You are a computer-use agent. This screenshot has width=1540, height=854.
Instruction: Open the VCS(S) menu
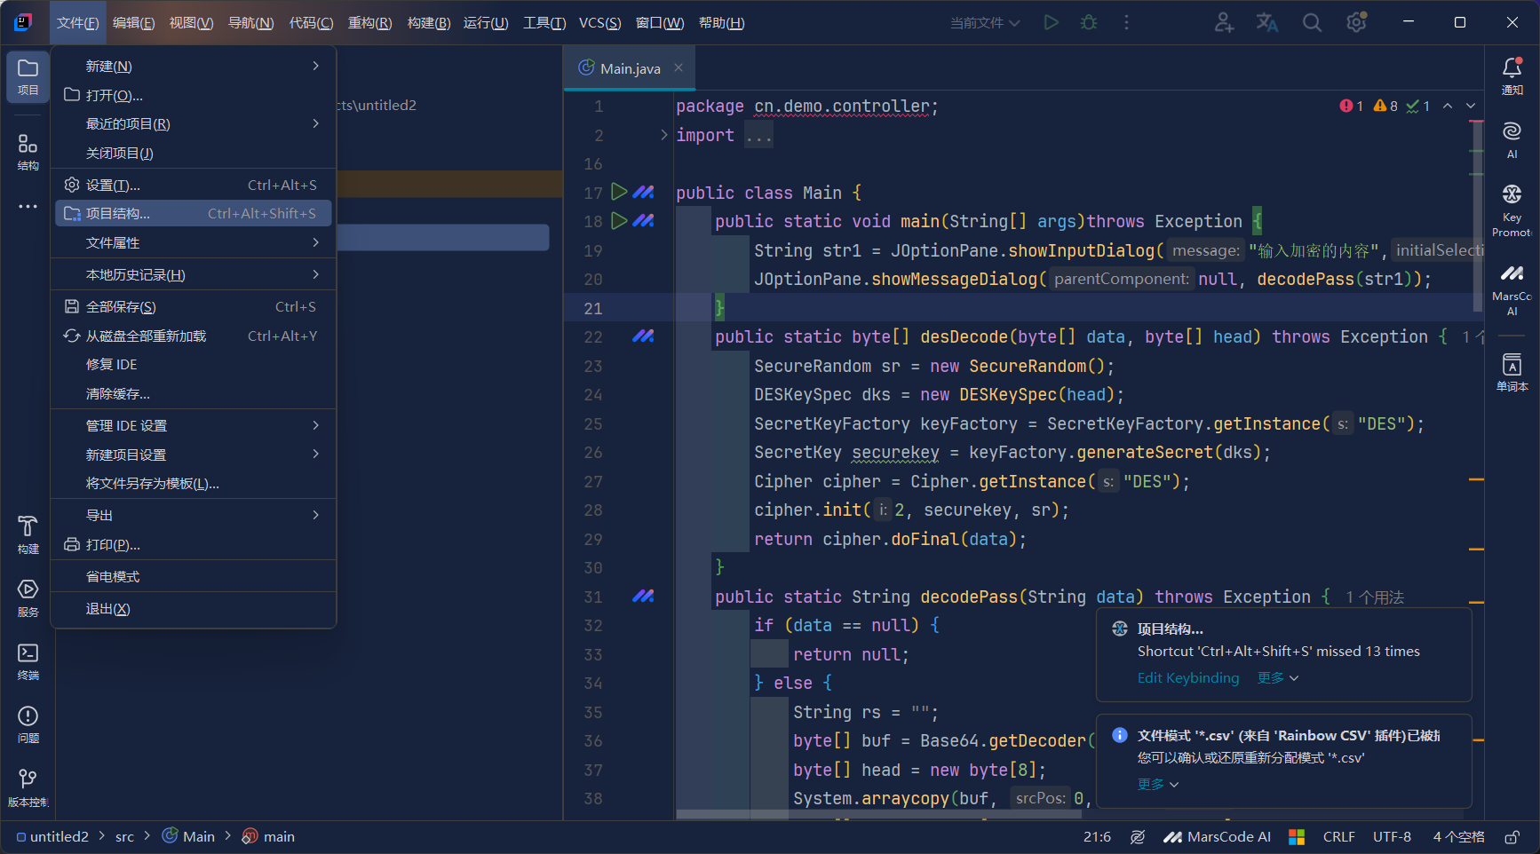[600, 22]
